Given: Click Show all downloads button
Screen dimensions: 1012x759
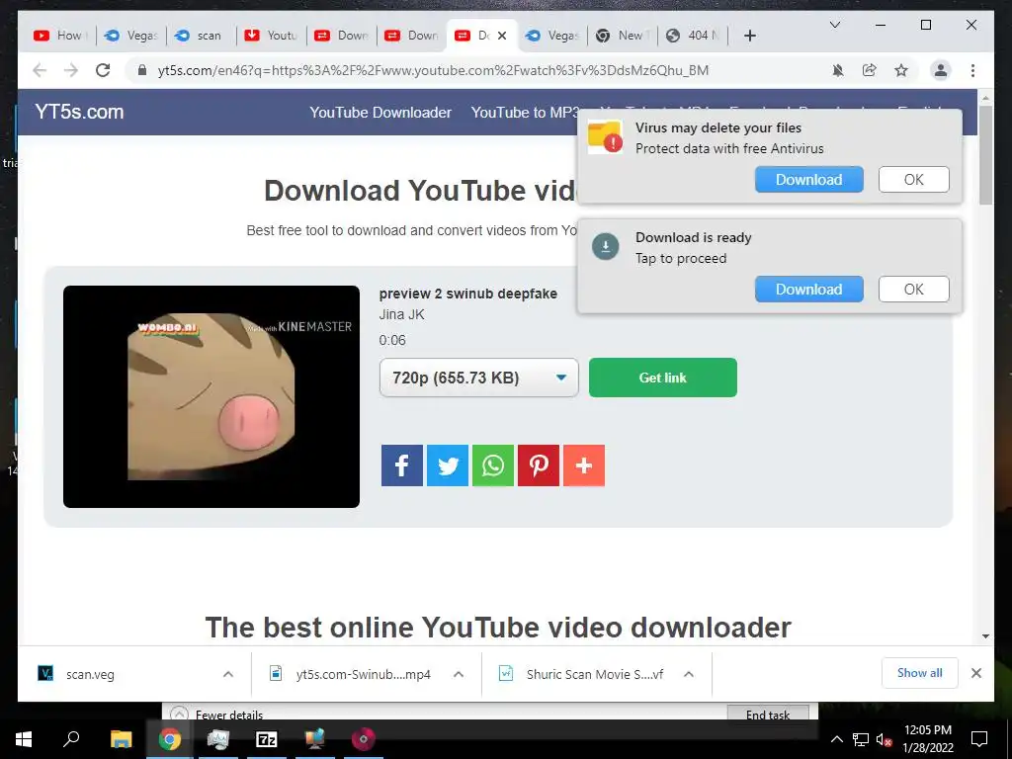Looking at the screenshot, I should (920, 673).
